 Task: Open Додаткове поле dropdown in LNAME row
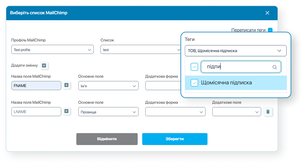pos(236,112)
